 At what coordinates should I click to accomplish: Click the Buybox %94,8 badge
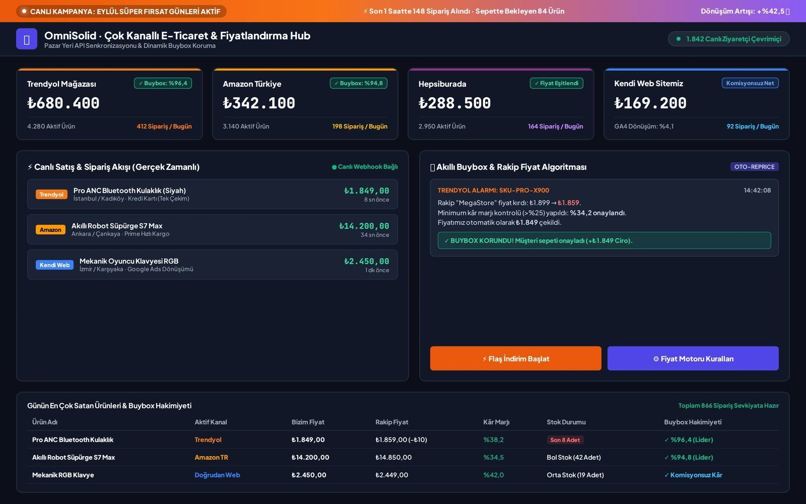(x=359, y=83)
